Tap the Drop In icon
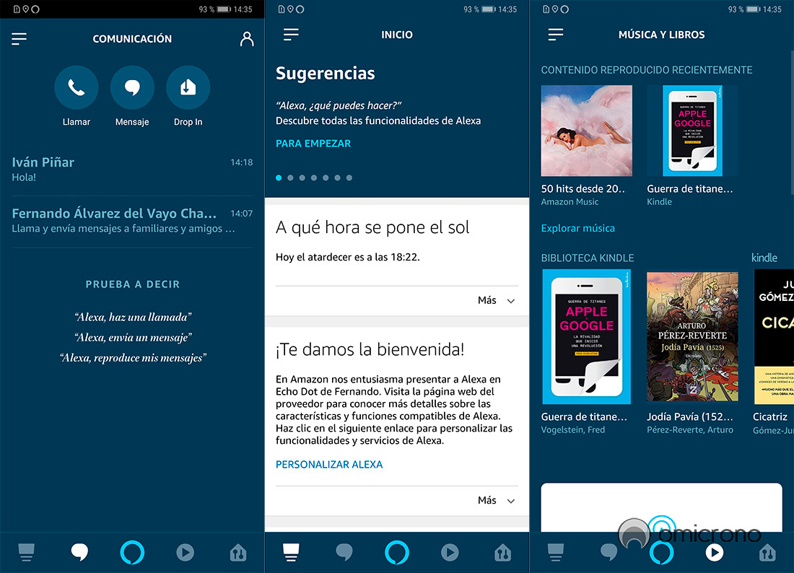The image size is (794, 573). click(188, 87)
